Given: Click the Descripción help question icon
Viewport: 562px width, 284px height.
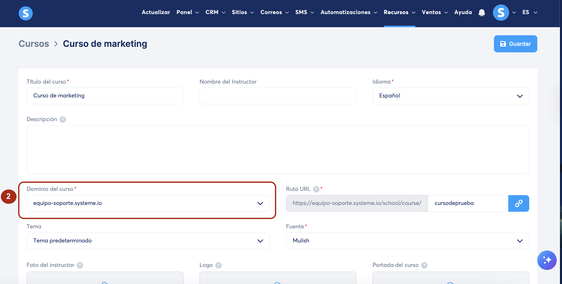Looking at the screenshot, I should [x=63, y=120].
